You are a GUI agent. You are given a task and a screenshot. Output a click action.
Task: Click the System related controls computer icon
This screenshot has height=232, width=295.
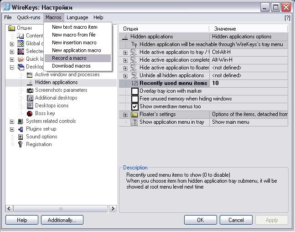click(21, 121)
